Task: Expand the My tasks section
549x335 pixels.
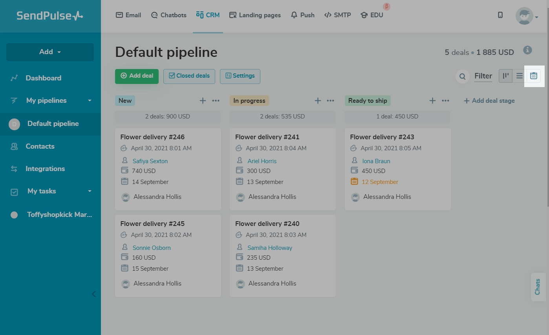Action: click(41, 191)
